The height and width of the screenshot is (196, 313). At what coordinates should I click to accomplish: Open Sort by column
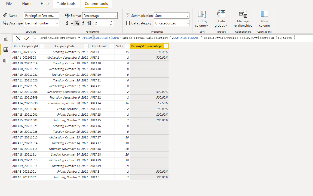pos(202,19)
